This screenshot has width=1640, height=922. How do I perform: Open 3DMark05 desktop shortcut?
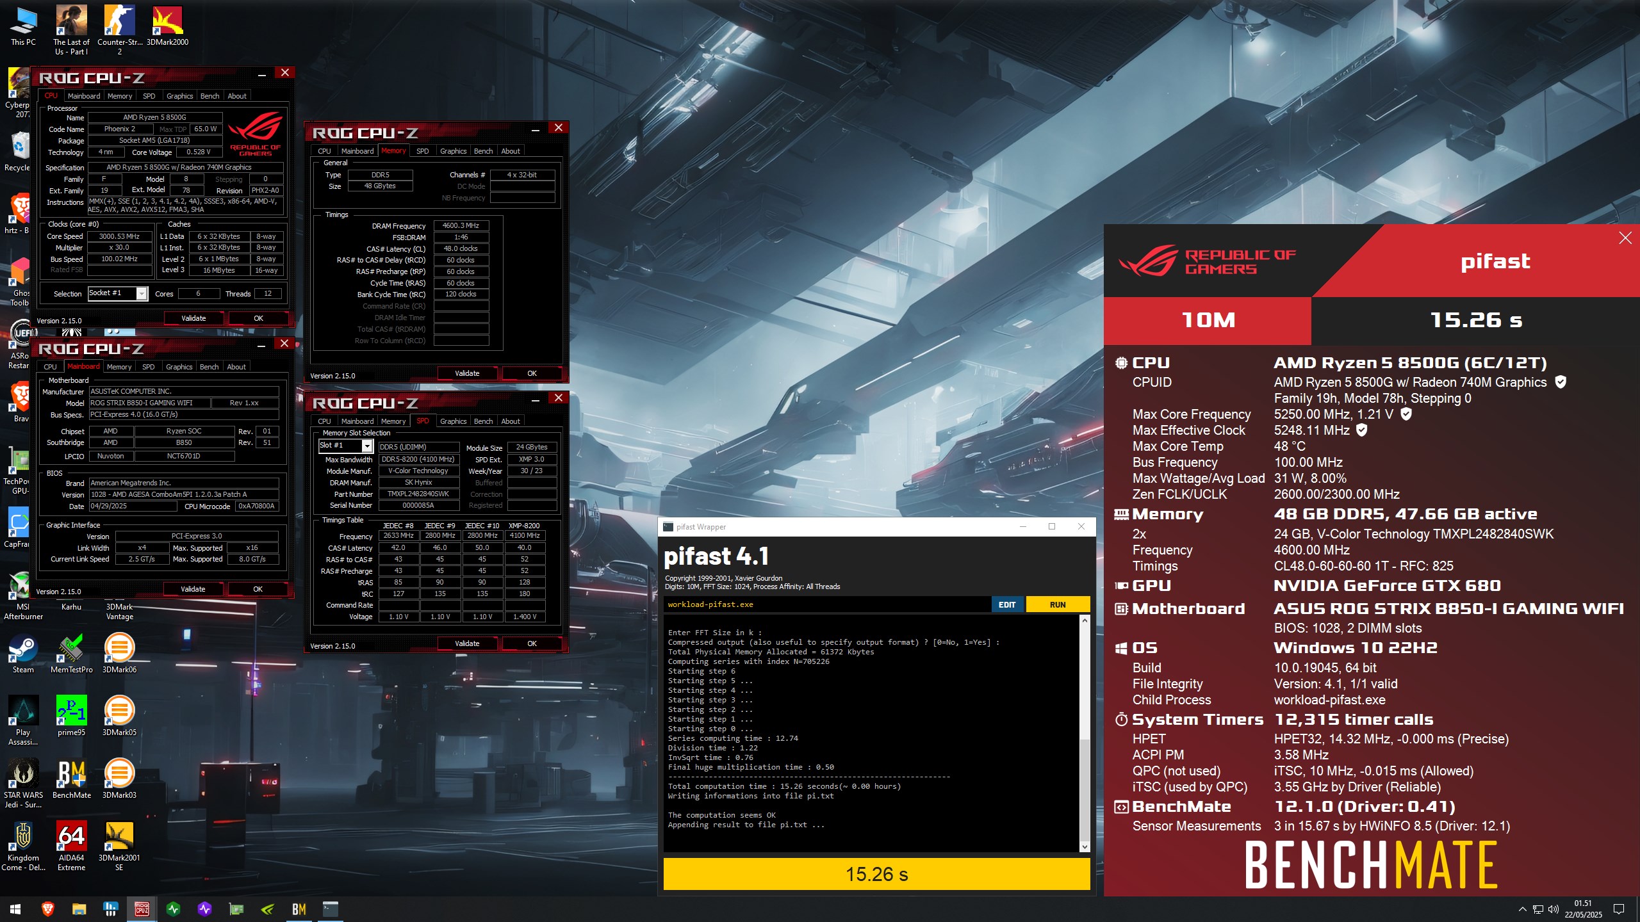[x=119, y=716]
